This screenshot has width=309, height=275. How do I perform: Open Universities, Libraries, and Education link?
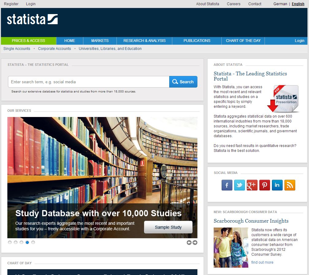coord(110,49)
